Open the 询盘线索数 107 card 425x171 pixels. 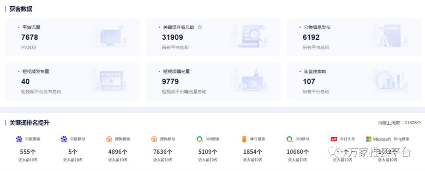click(354, 81)
